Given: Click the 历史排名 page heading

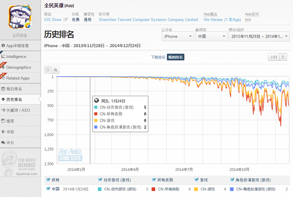Looking at the screenshot, I should [59, 34].
